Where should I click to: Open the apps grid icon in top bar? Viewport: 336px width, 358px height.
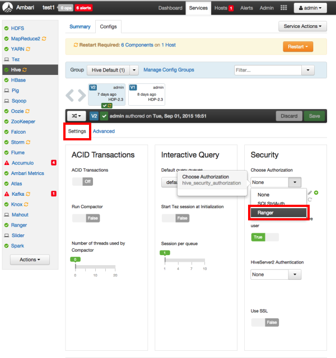[284, 8]
